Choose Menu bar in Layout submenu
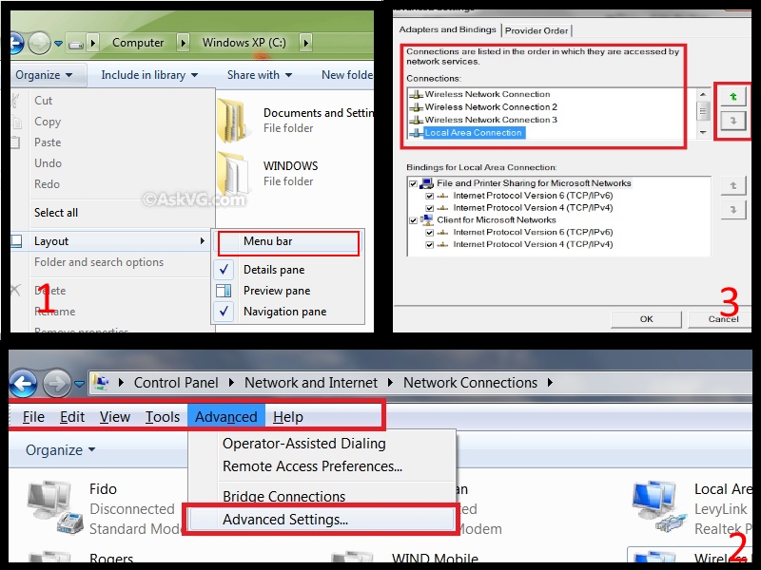761x570 pixels. pyautogui.click(x=288, y=241)
